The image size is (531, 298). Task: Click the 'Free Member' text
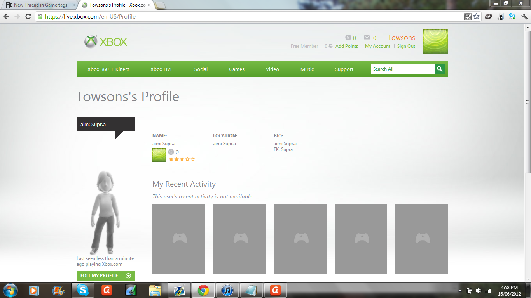tap(304, 46)
